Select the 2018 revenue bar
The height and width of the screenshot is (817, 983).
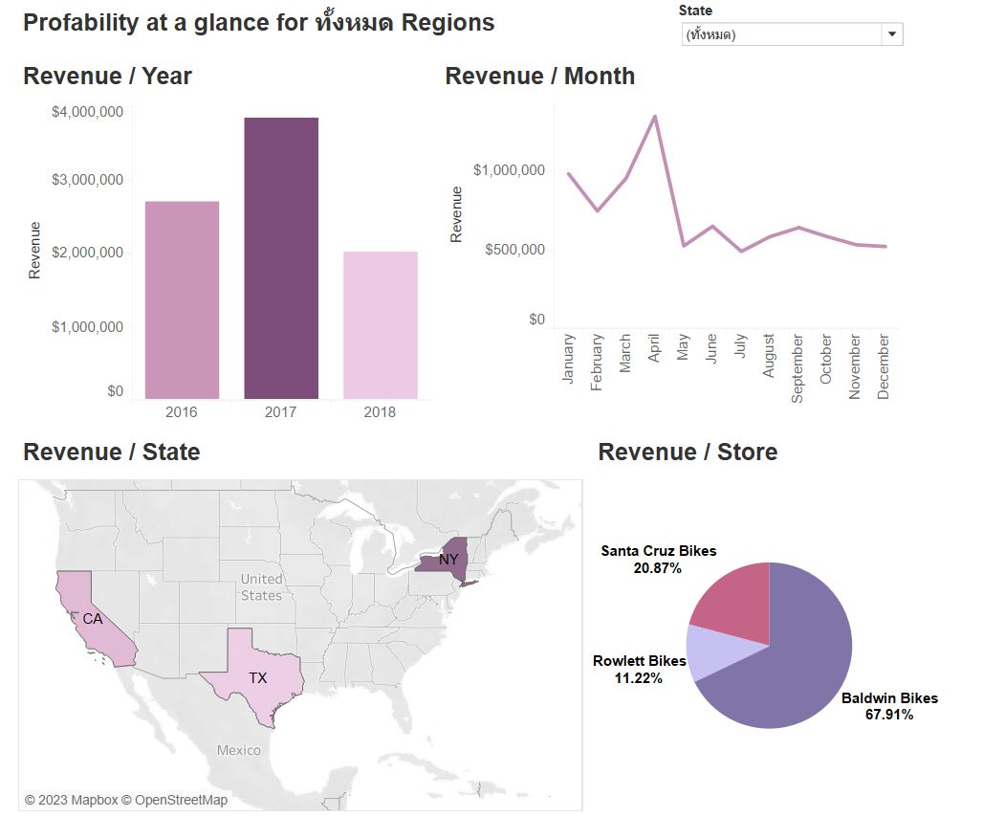(x=381, y=325)
